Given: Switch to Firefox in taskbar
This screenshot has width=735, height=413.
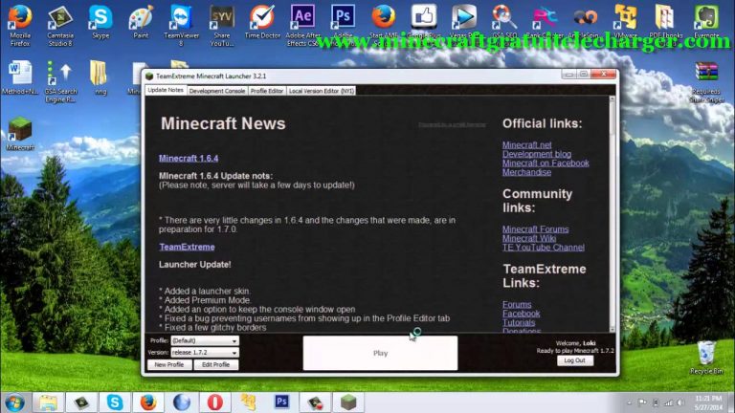Looking at the screenshot, I should coord(148,402).
